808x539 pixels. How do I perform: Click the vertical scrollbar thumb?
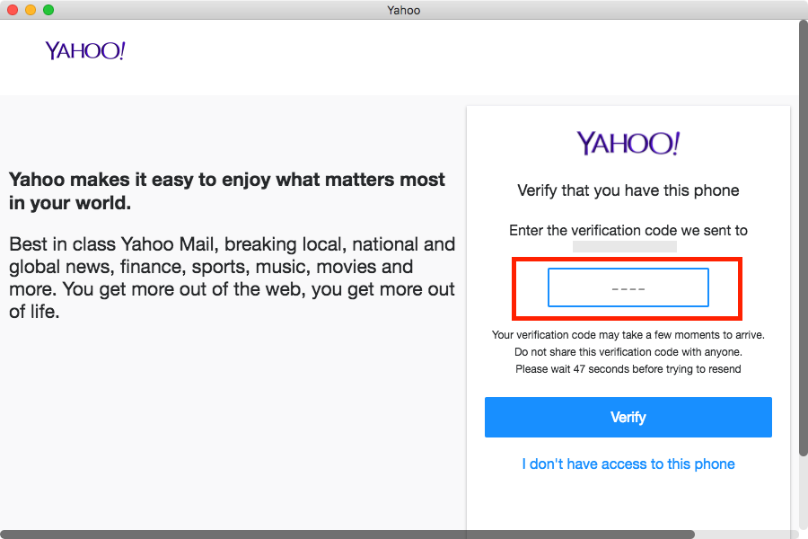[804, 237]
